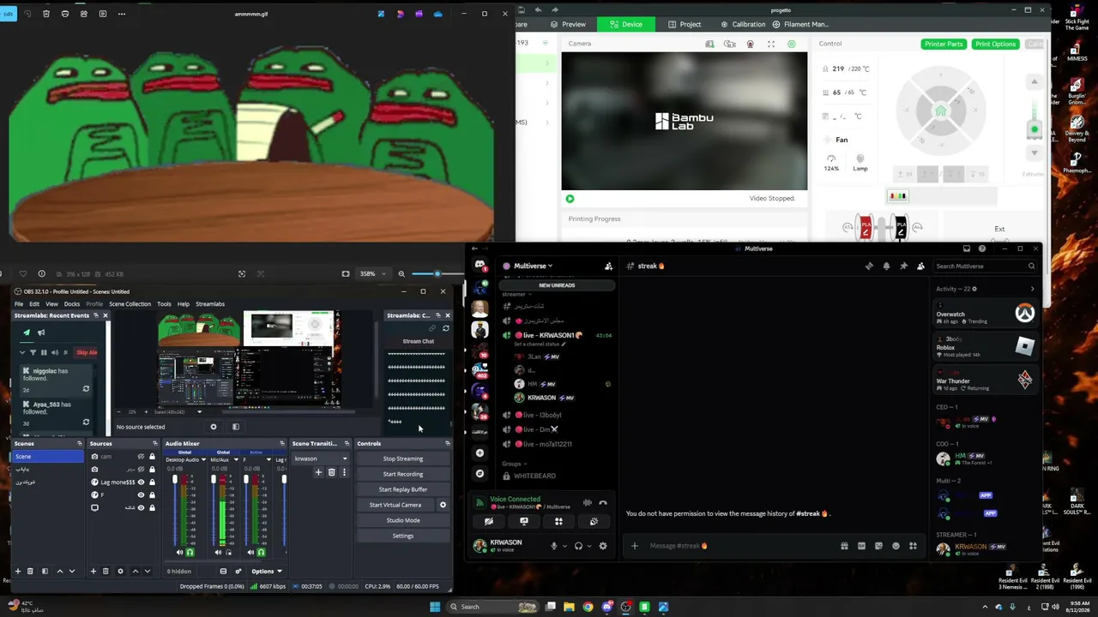The image size is (1098, 617).
Task: Open Chrome from the taskbar
Action: tap(588, 607)
